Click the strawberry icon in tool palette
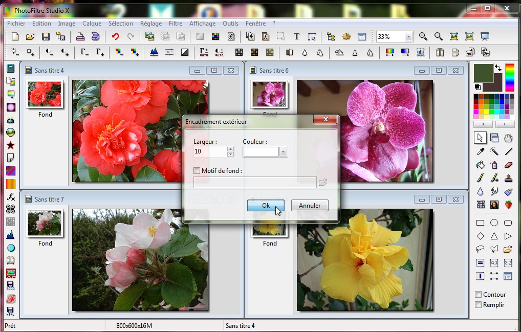The width and height of the screenshot is (521, 332). (x=508, y=205)
